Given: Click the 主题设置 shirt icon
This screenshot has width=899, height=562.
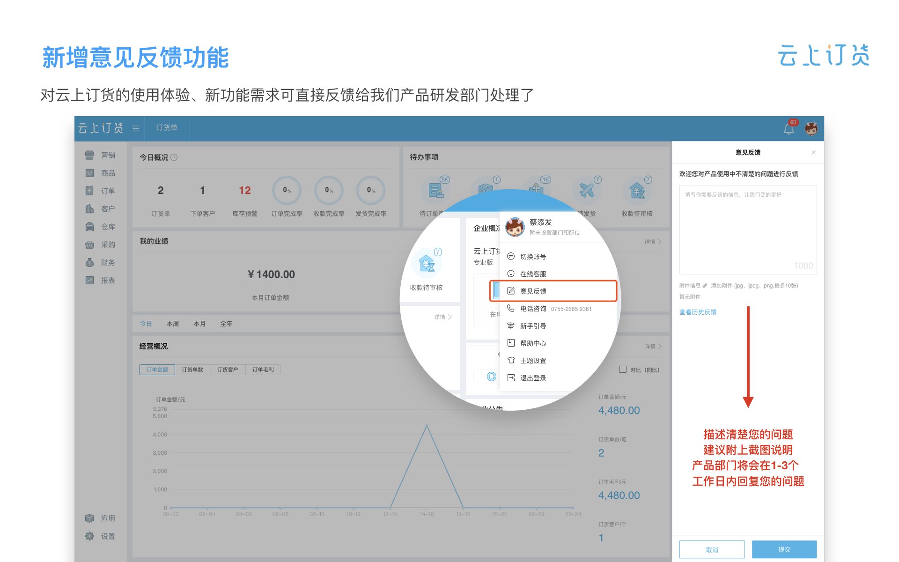Looking at the screenshot, I should (x=511, y=360).
